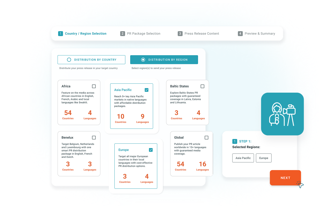Click the step 4 number badge icon
This screenshot has height=218, width=319.
click(x=240, y=34)
